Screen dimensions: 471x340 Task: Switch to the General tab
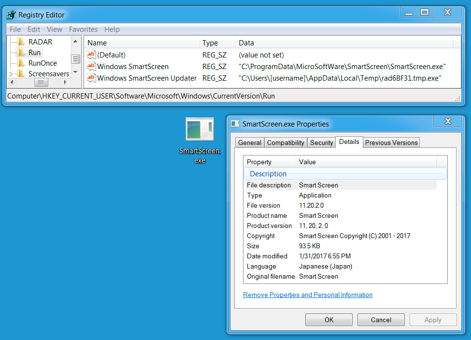click(x=250, y=142)
